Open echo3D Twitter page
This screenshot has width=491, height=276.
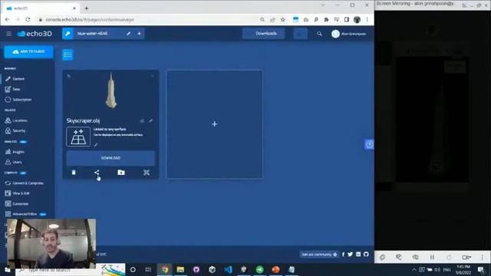click(351, 255)
